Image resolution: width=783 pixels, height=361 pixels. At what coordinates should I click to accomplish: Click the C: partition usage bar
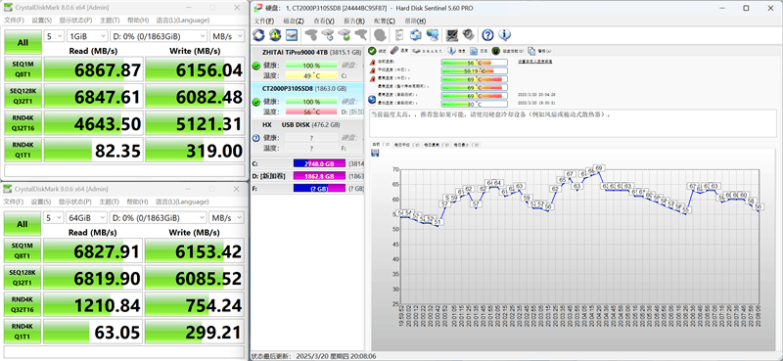(x=320, y=163)
